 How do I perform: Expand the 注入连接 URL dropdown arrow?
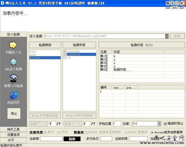pos(167,36)
